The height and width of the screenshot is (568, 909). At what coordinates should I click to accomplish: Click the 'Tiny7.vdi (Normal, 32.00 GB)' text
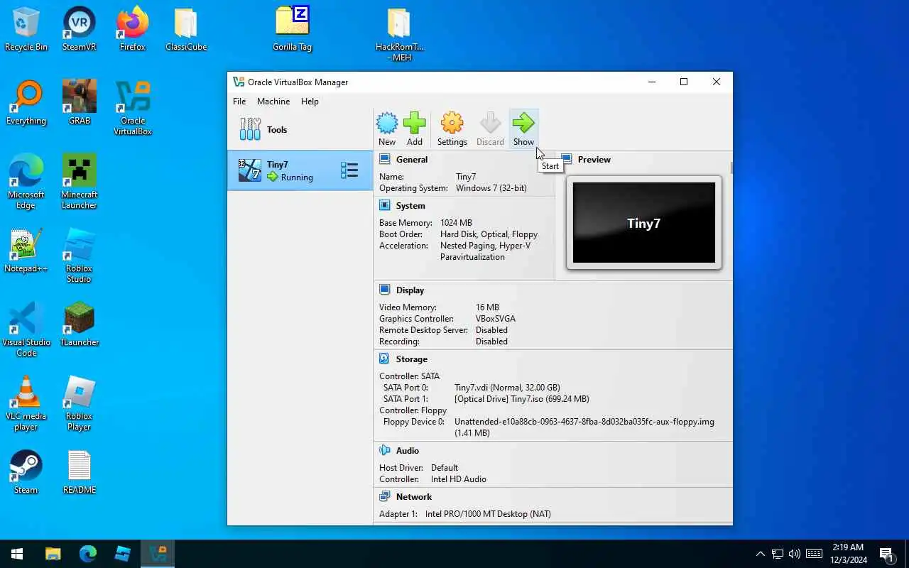(507, 388)
